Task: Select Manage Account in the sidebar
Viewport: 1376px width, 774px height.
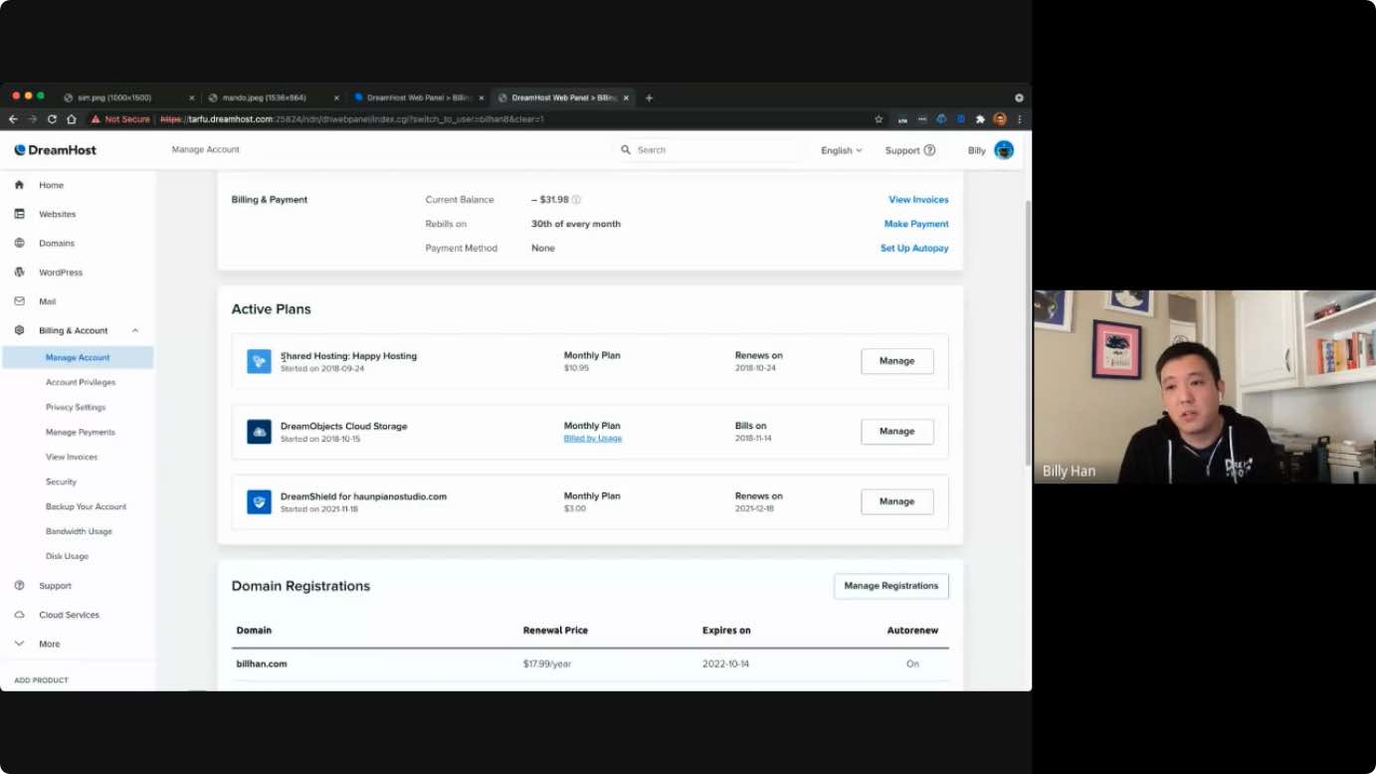Action: coord(78,357)
